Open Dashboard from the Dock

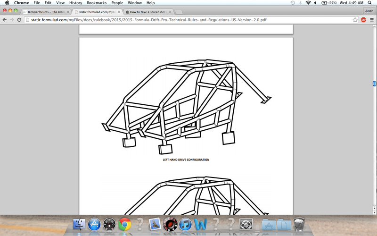pyautogui.click(x=109, y=224)
